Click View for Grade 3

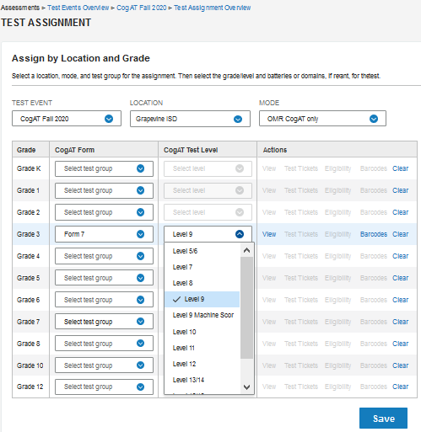click(269, 234)
